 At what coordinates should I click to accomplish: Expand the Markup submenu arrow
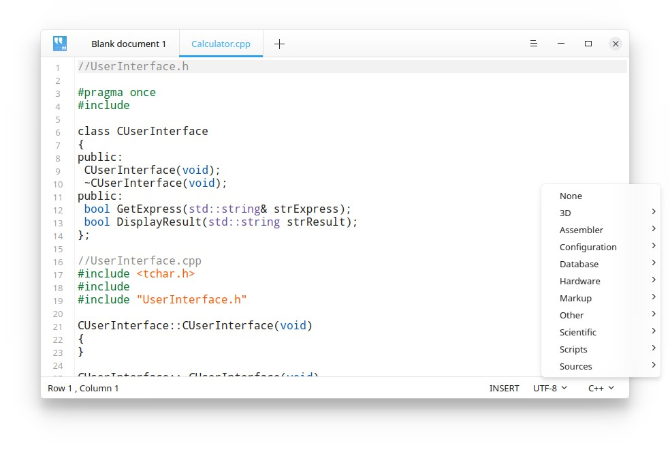(x=653, y=297)
